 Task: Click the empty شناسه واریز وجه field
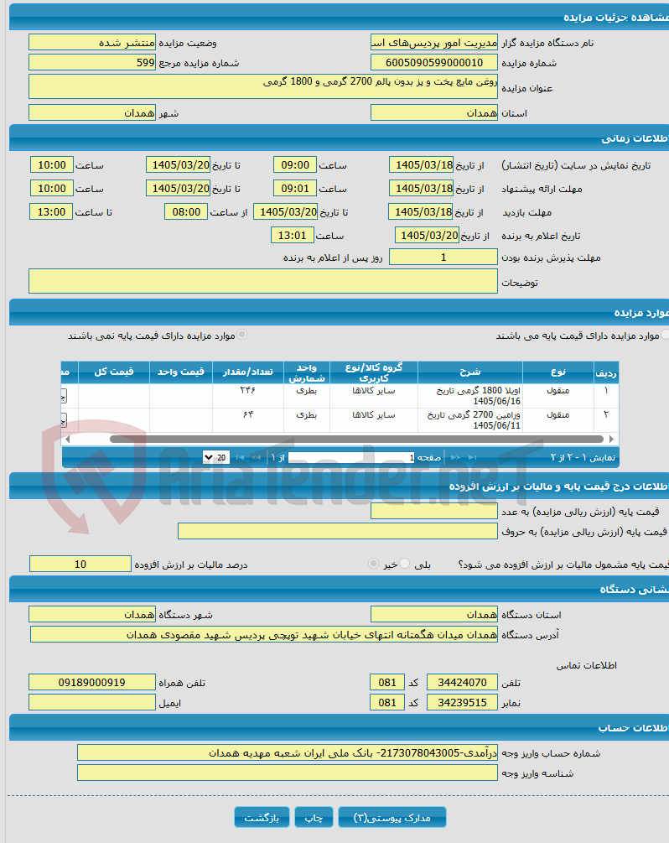tap(288, 773)
